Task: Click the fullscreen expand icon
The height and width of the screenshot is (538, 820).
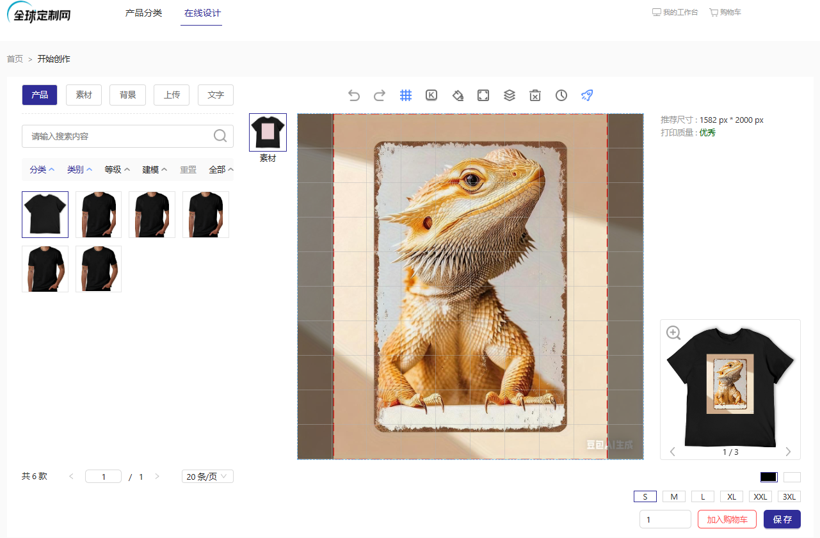Action: click(483, 95)
